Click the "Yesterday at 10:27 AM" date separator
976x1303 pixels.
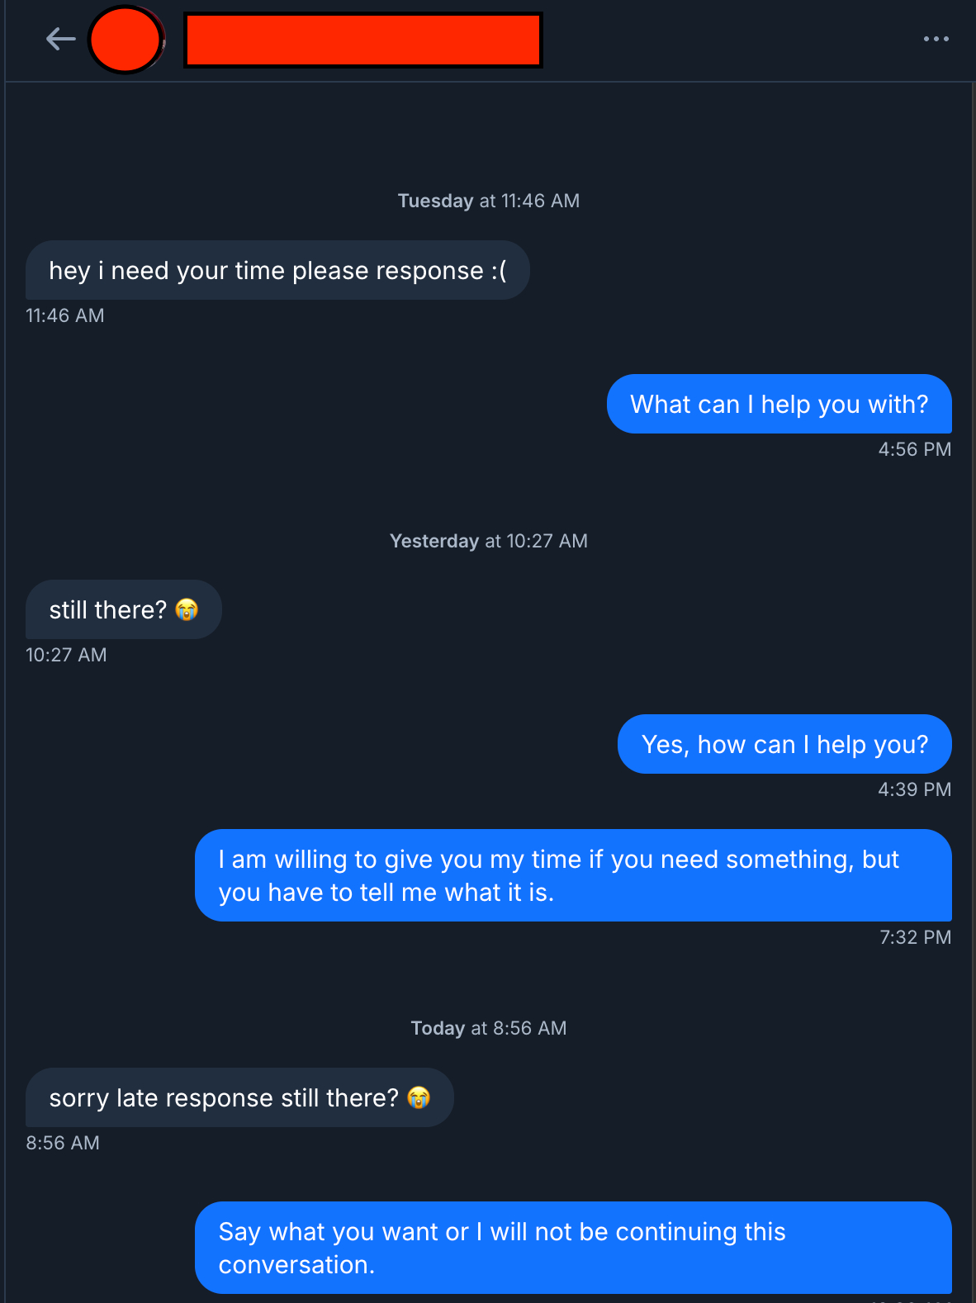[489, 541]
